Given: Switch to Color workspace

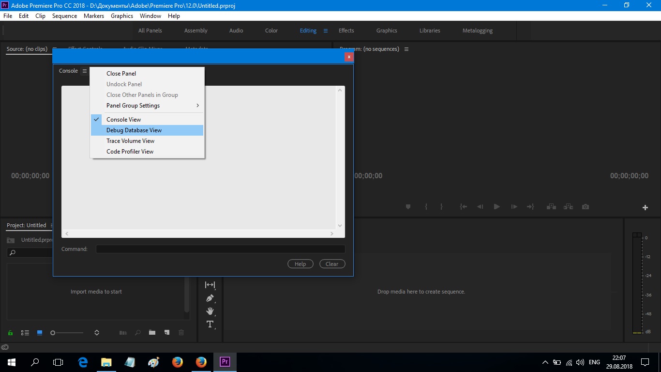Looking at the screenshot, I should (271, 31).
